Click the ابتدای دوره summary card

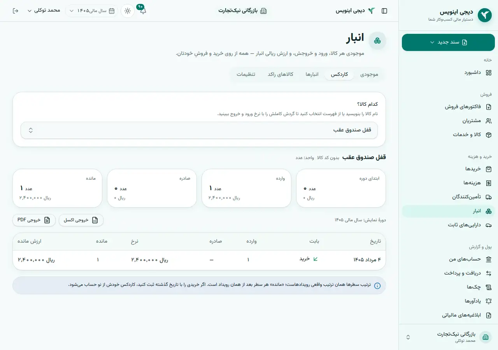(x=341, y=188)
